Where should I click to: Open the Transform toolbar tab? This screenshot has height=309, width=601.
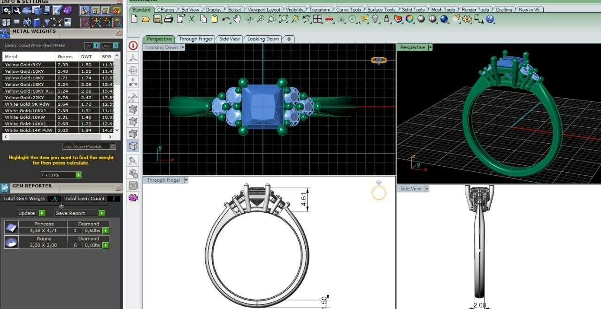(x=320, y=9)
